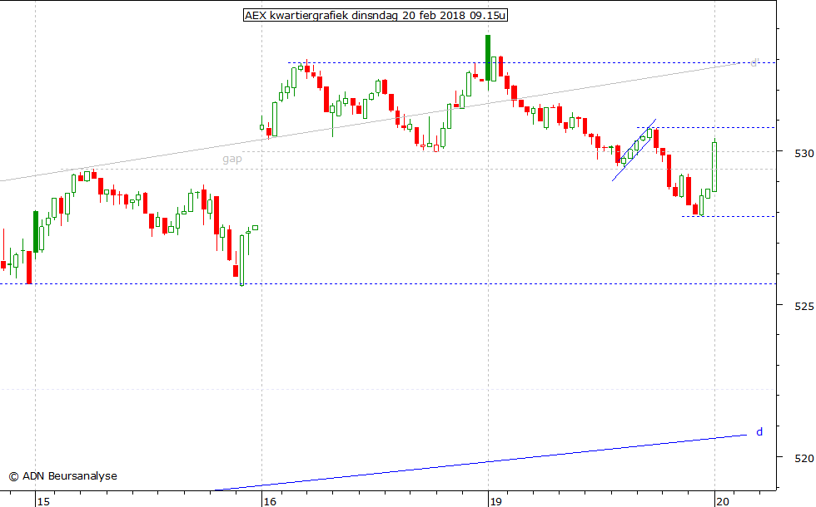816x507 pixels.
Task: Select date label 20 on time axis
Action: [x=723, y=501]
